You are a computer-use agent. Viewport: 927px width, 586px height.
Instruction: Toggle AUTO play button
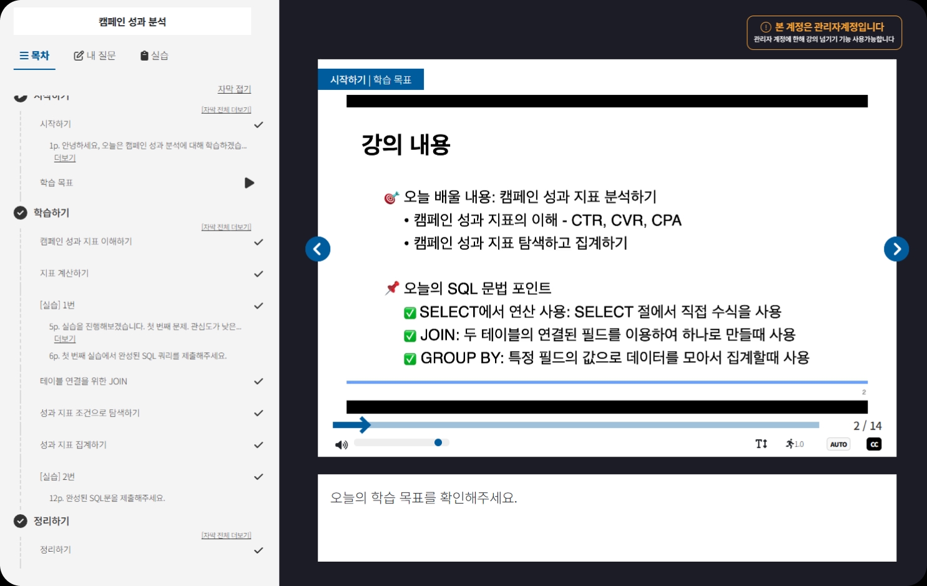[x=838, y=444]
